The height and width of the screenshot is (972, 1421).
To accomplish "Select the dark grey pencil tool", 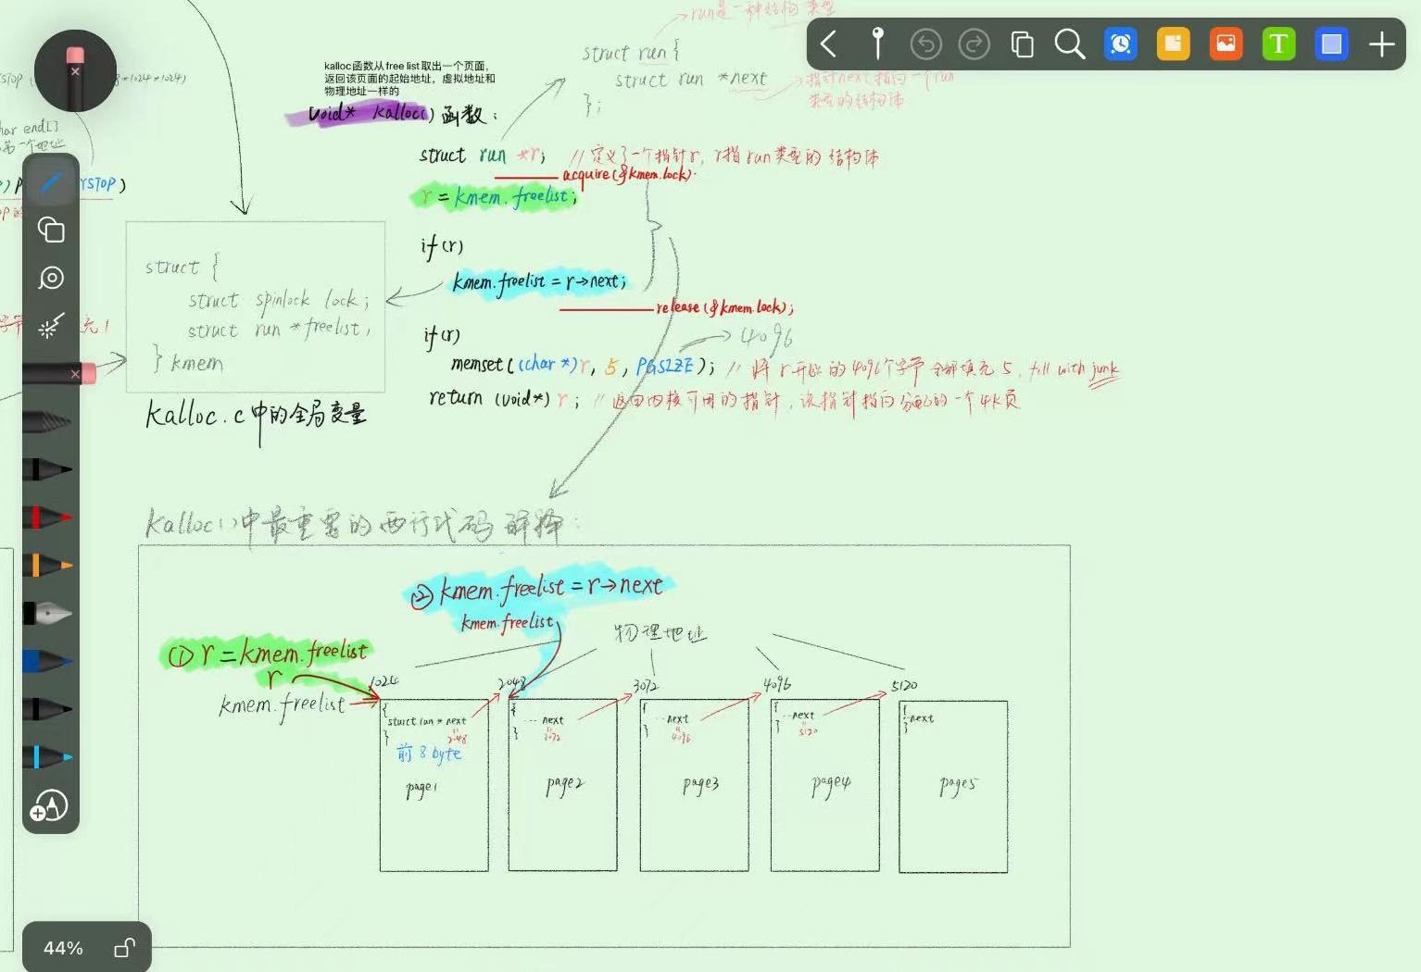I will [x=47, y=422].
